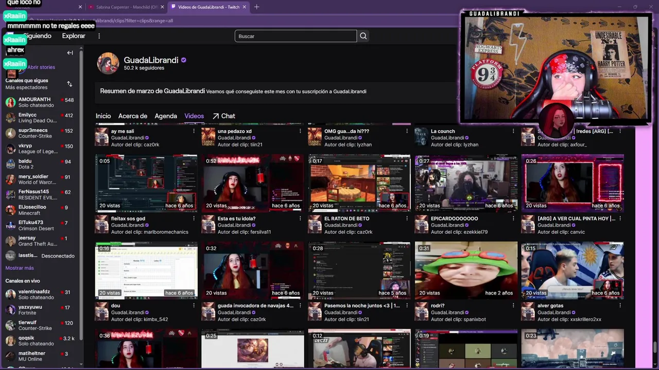The image size is (659, 370).
Task: Open baldu Dota 2 channel in sidebar
Action: pos(40,164)
